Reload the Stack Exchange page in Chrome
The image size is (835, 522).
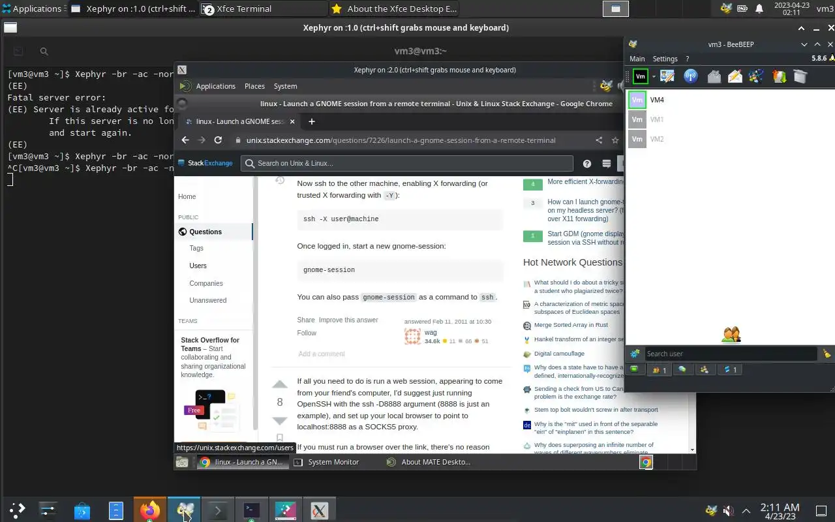pos(218,140)
